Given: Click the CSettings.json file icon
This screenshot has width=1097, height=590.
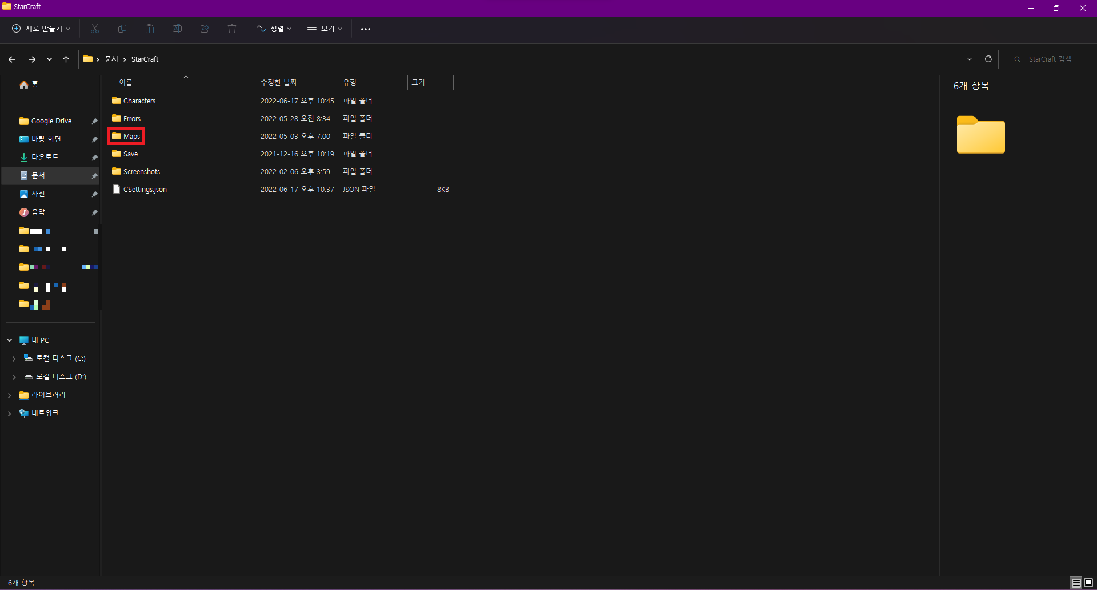Looking at the screenshot, I should pos(117,189).
